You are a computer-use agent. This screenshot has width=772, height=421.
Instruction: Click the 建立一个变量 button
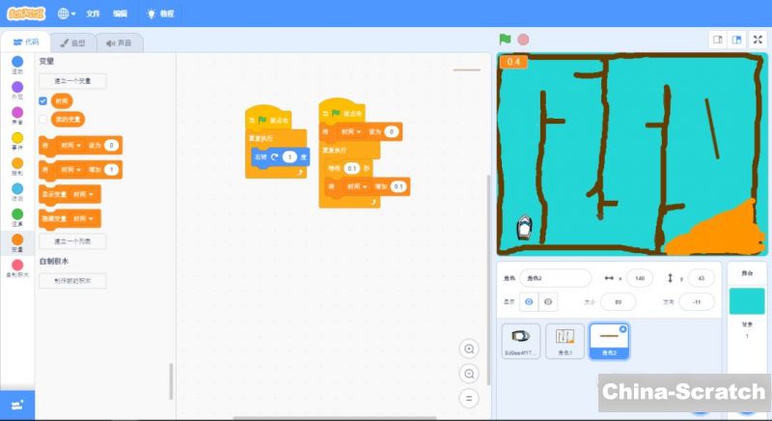pos(72,81)
